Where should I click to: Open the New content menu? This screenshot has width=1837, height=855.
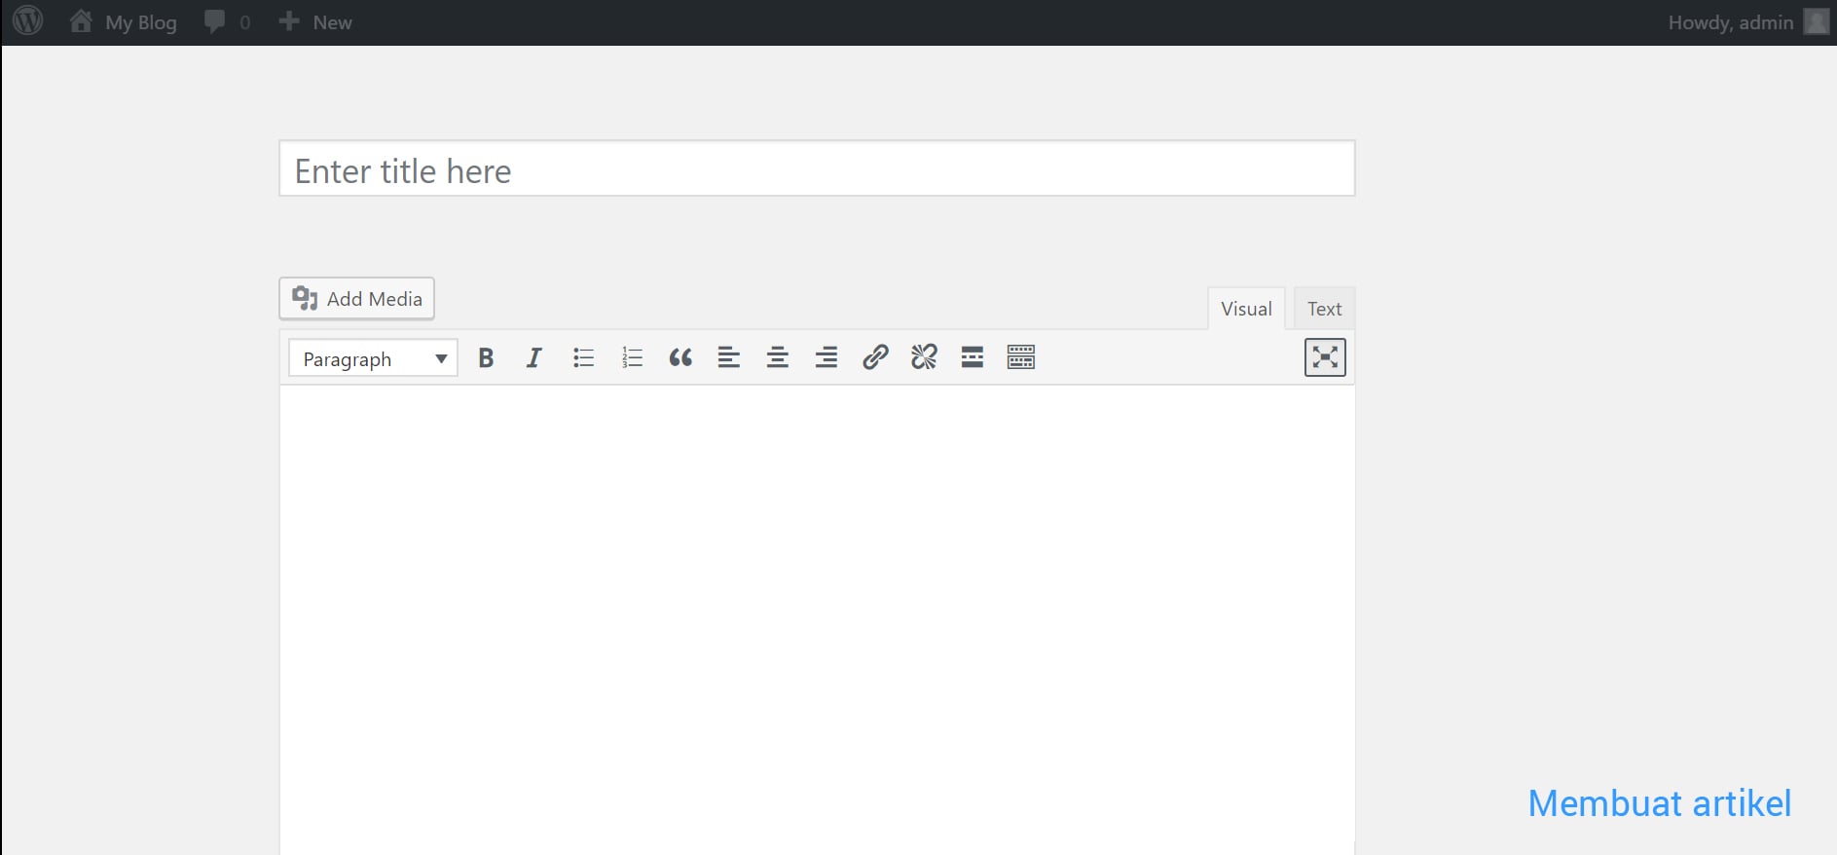click(x=314, y=21)
